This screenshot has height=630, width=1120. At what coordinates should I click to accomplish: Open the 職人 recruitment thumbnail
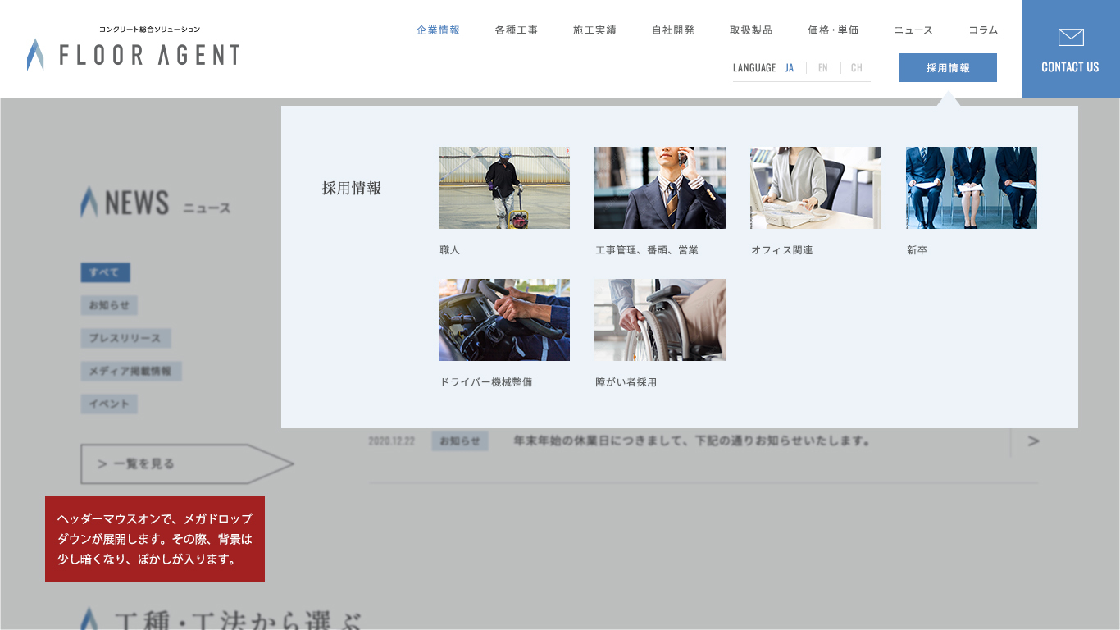[x=503, y=188]
